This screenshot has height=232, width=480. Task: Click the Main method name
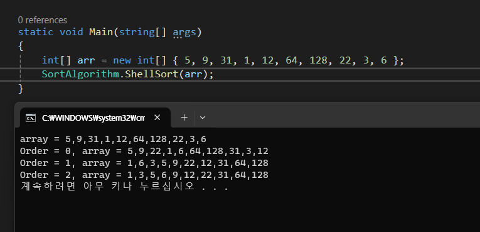pos(101,32)
